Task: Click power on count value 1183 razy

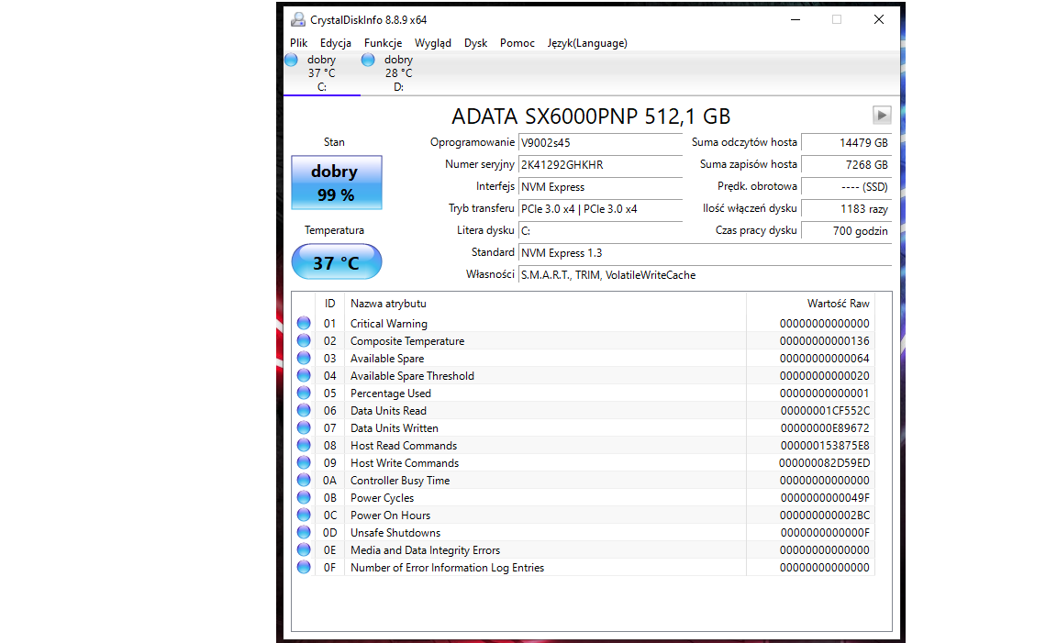Action: point(846,209)
